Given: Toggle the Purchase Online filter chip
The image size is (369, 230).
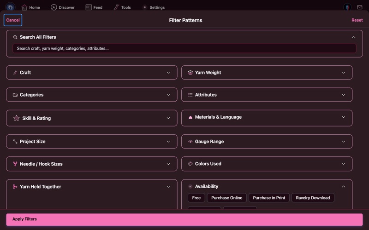Looking at the screenshot, I should click(x=226, y=198).
